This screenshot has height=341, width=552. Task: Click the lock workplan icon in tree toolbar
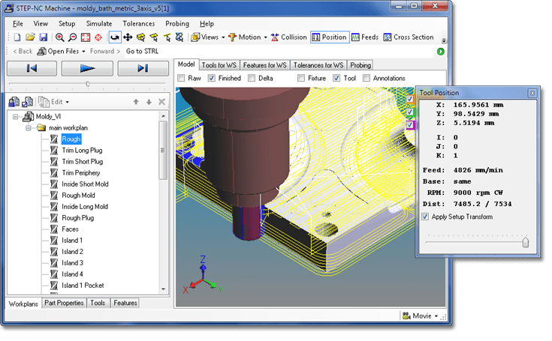click(x=14, y=102)
